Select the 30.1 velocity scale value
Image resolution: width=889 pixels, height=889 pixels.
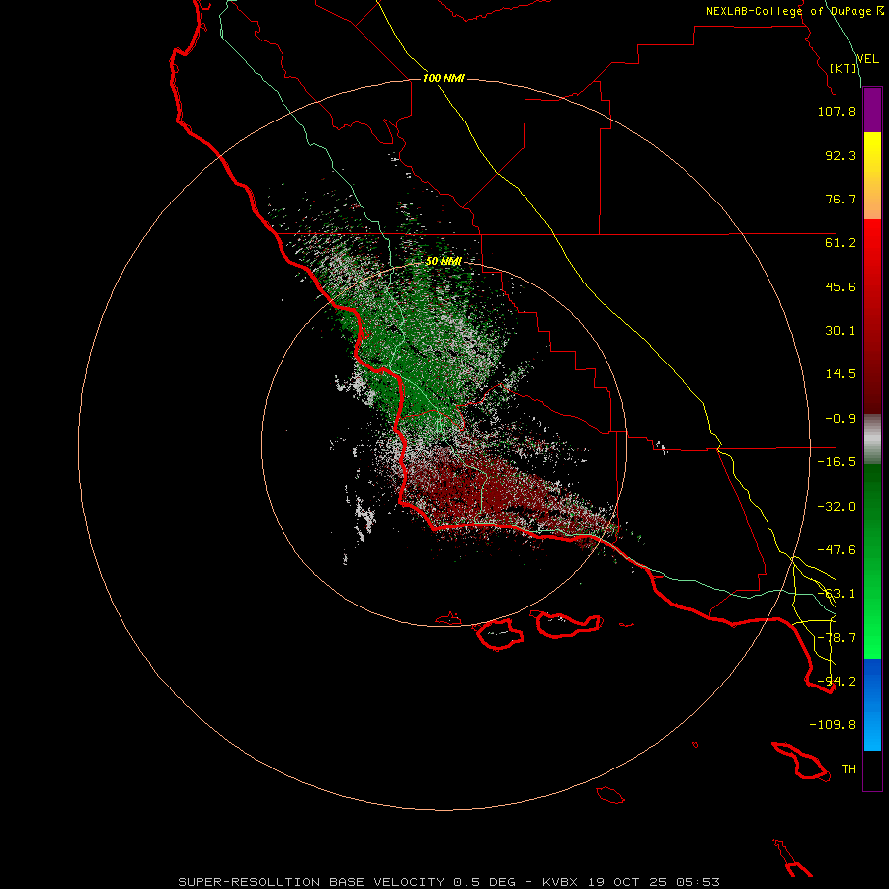pos(841,331)
